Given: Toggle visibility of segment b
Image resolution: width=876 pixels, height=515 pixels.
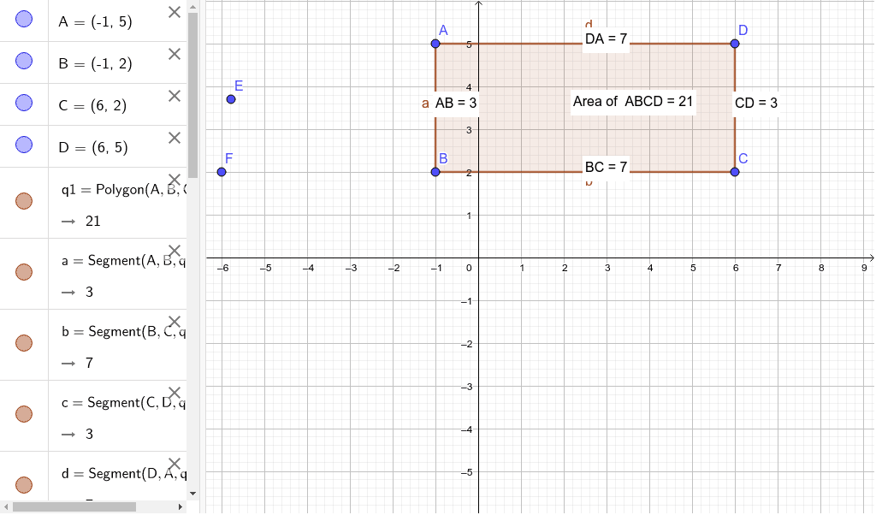Looking at the screenshot, I should pos(24,343).
